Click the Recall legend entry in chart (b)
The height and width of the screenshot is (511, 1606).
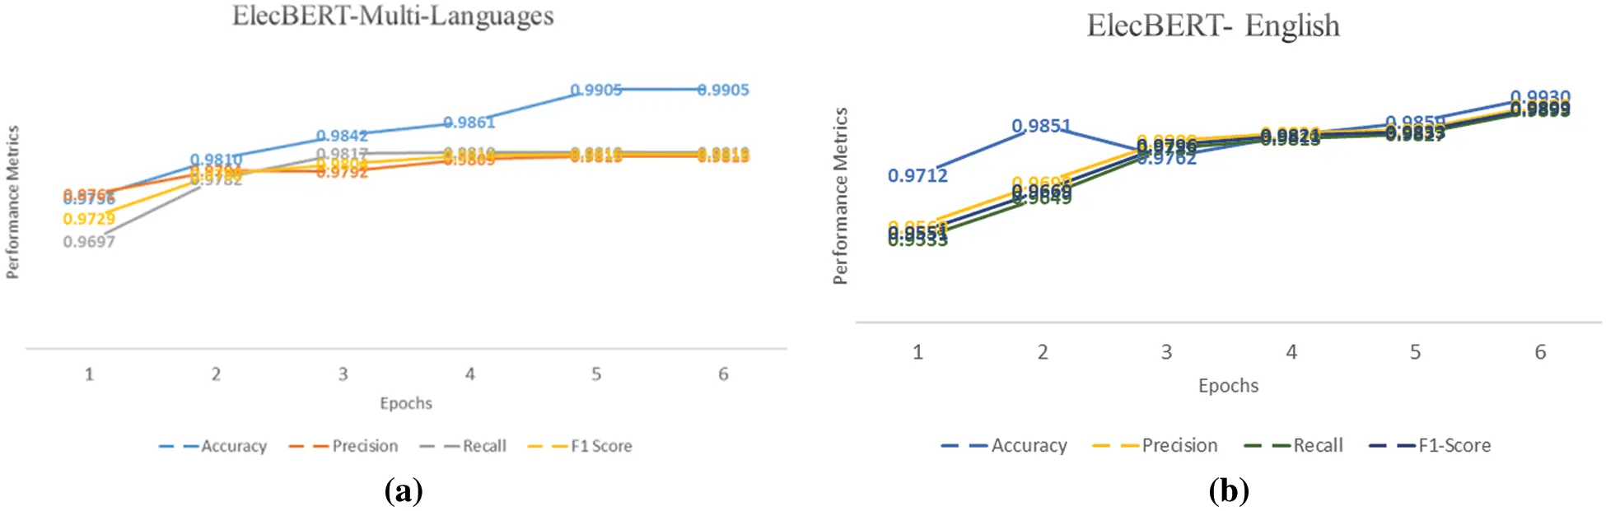click(1293, 445)
